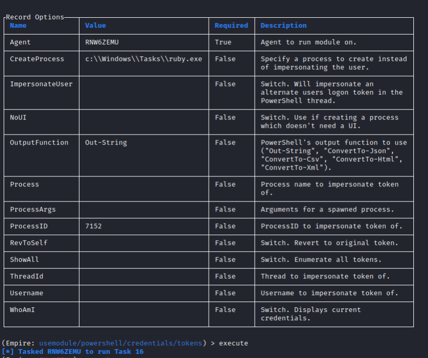This screenshot has height=358, width=428.
Task: Click the ThreadId option name
Action: [27, 276]
